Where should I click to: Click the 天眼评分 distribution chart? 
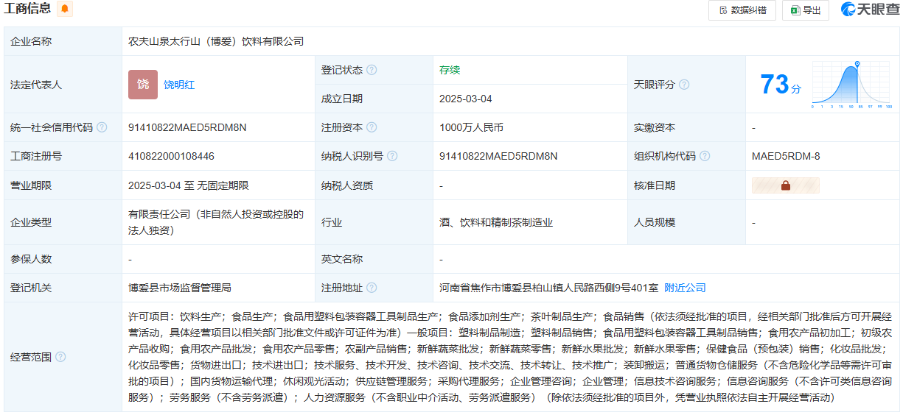click(852, 85)
